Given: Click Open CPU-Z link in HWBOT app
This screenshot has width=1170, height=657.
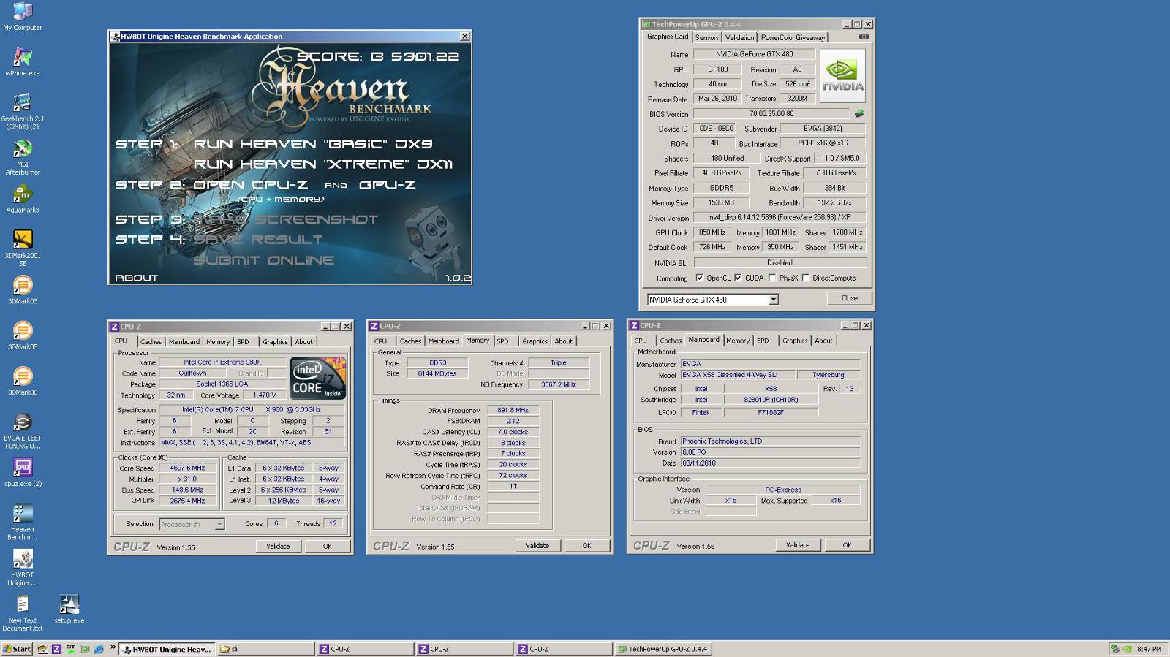Looking at the screenshot, I should (x=250, y=185).
